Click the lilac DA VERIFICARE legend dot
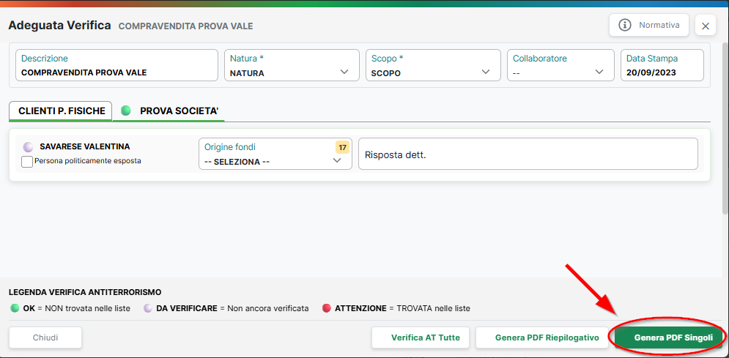Screen dimensions: 729x358 148,308
